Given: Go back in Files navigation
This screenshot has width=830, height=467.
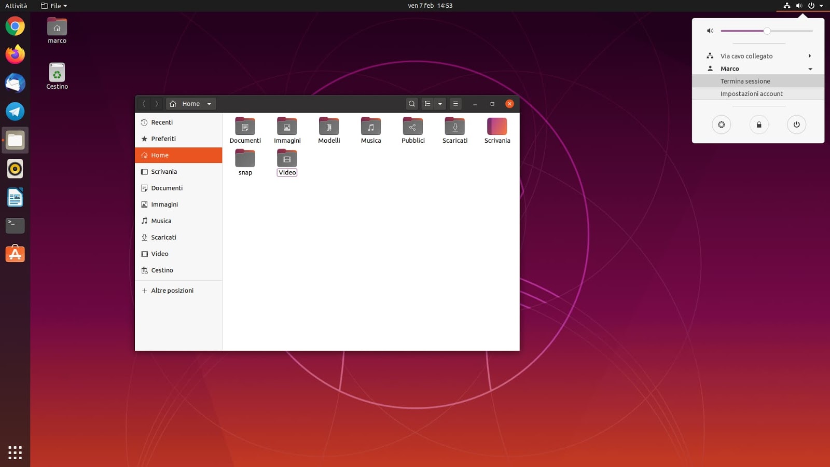Looking at the screenshot, I should (x=144, y=104).
